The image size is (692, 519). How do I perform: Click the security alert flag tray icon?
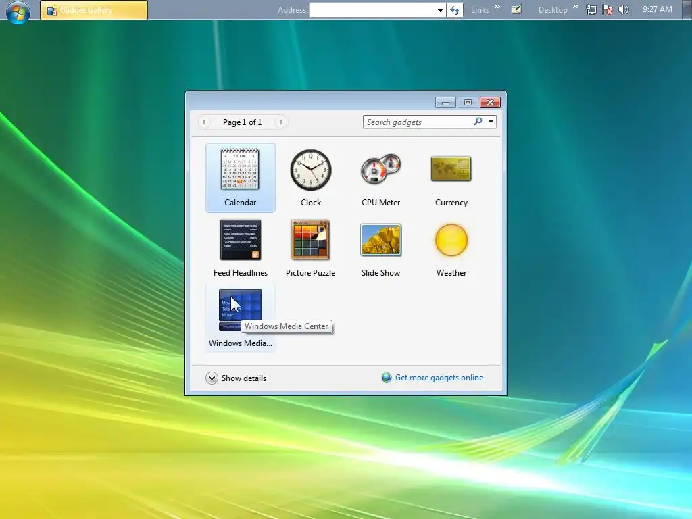point(608,9)
